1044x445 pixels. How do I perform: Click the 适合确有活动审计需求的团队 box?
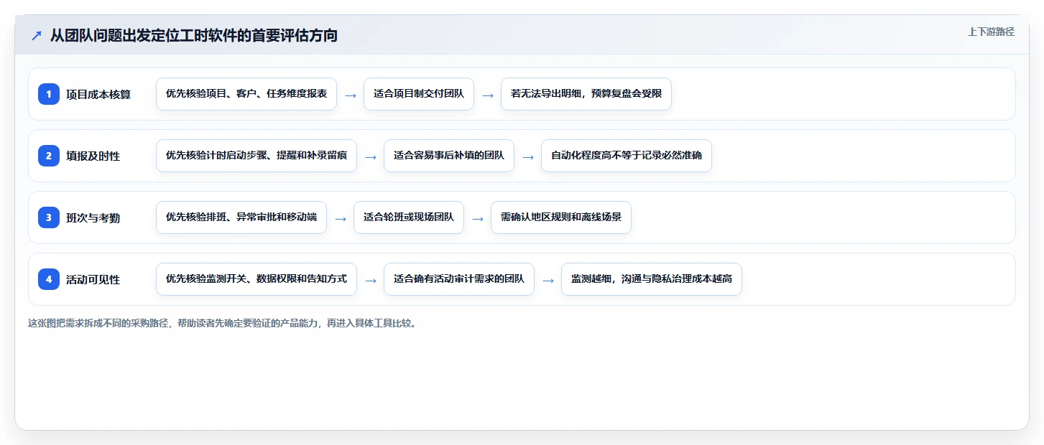tap(459, 279)
